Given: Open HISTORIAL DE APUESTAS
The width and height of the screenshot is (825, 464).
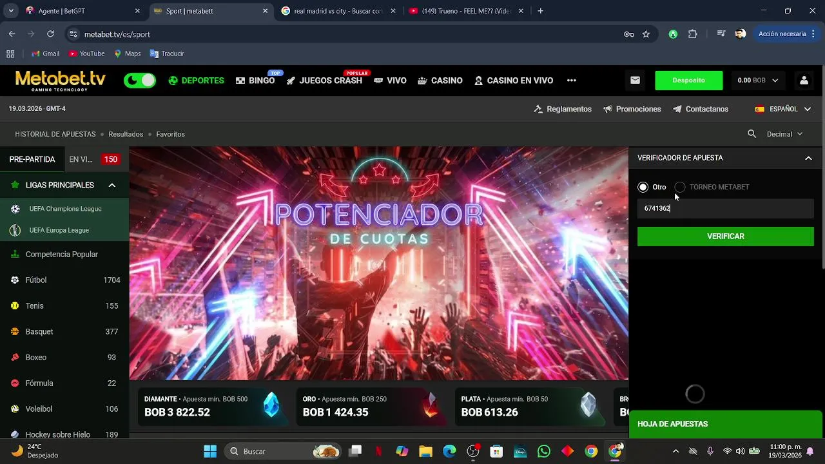Looking at the screenshot, I should coord(55,134).
